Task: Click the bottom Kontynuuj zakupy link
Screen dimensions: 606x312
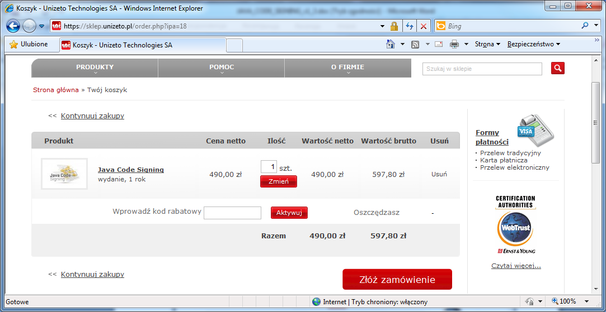Action: pos(92,275)
